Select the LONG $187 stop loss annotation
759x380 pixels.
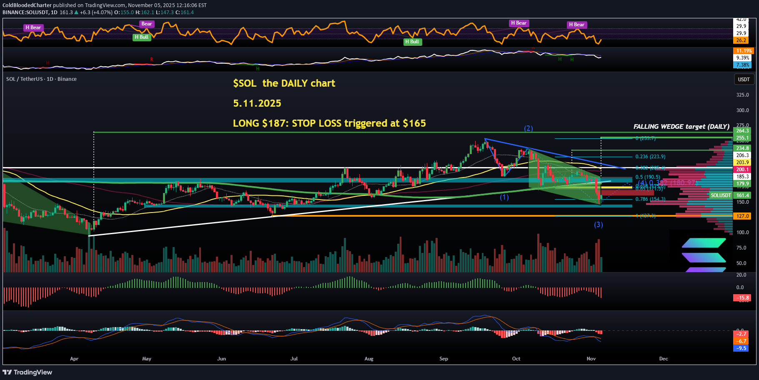pyautogui.click(x=329, y=123)
